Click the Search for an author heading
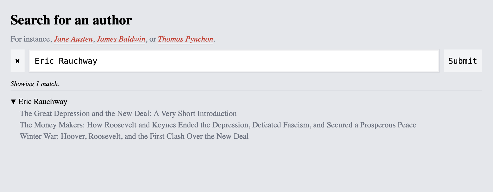This screenshot has height=192, width=493. pos(71,20)
